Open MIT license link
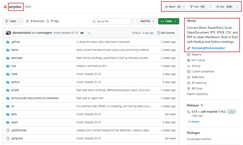 [198, 60]
